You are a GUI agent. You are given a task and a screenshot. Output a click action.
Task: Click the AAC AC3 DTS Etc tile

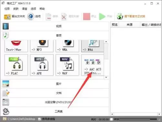coord(93,65)
